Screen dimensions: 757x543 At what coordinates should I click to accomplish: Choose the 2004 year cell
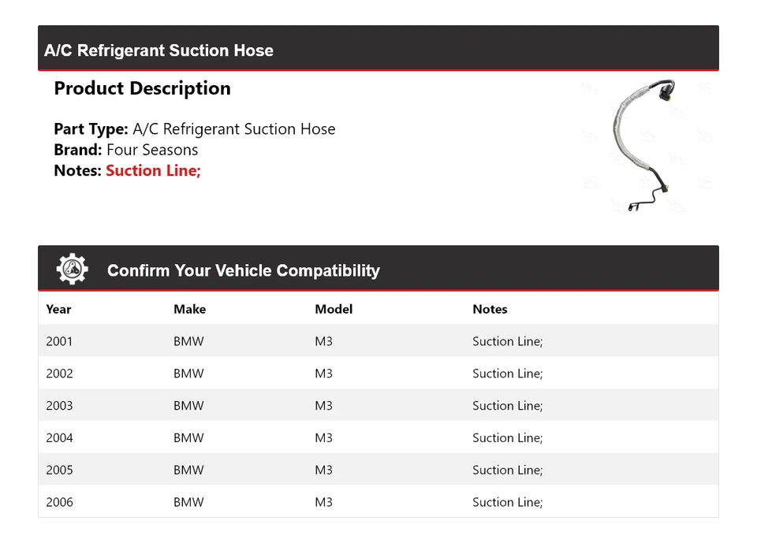click(x=59, y=438)
